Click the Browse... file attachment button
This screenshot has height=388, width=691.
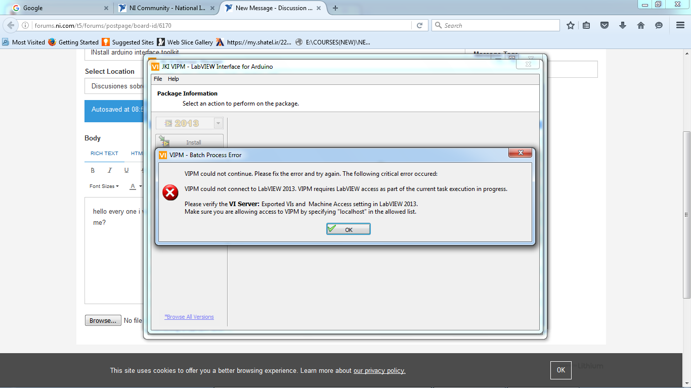103,320
